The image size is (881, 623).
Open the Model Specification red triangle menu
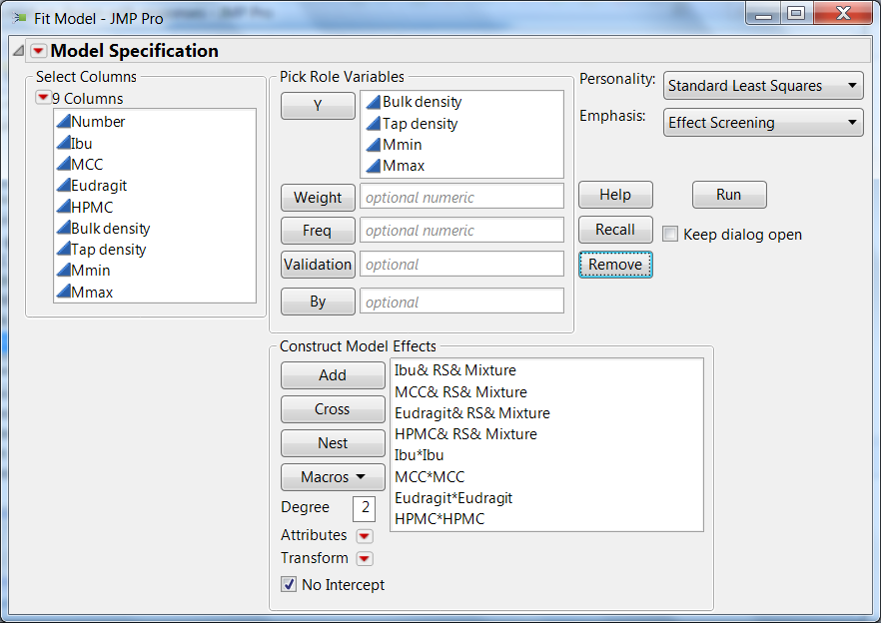(x=38, y=51)
